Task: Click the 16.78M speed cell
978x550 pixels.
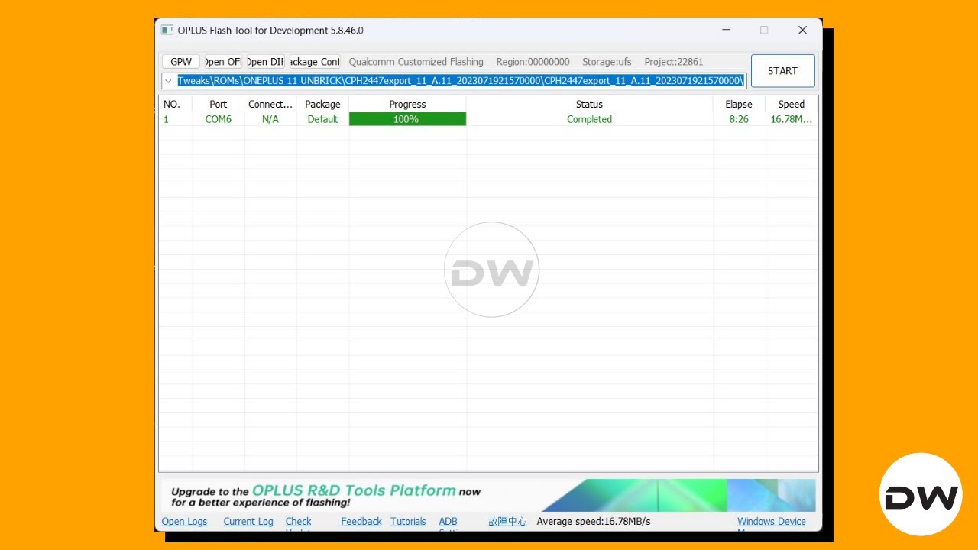Action: tap(792, 119)
